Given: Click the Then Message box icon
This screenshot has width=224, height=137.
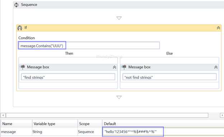Looking at the screenshot, I should tap(23, 67).
